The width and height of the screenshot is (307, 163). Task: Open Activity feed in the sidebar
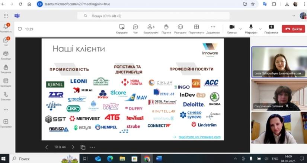point(6,28)
